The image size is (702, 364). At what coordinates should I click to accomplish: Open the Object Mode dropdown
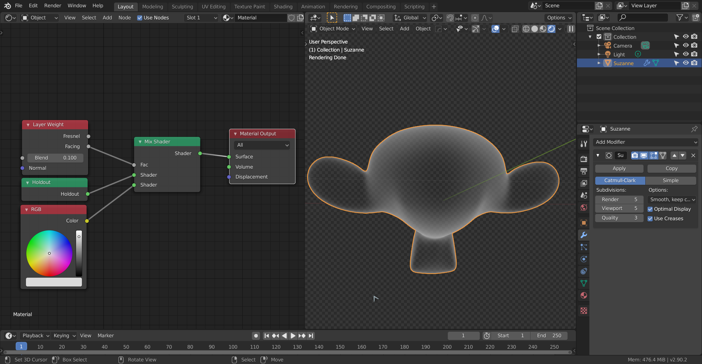(333, 29)
